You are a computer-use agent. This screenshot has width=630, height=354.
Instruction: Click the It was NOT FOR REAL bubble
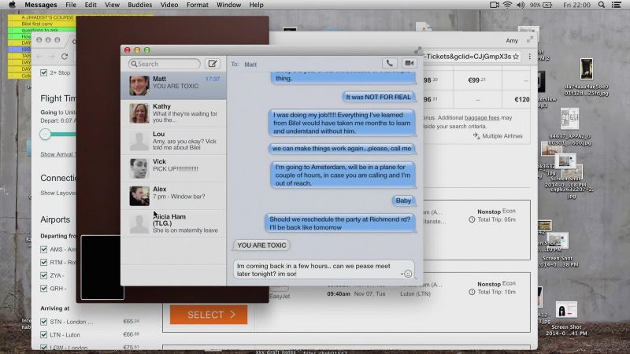[378, 97]
